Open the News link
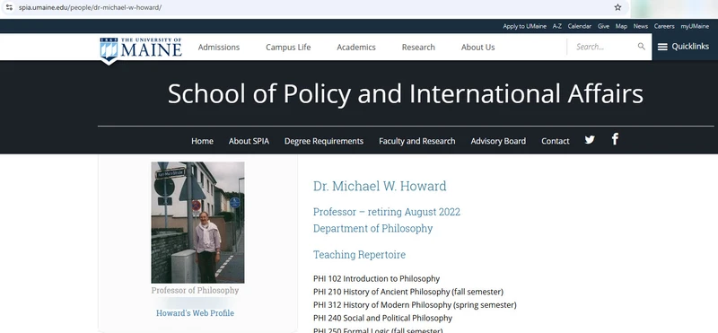The width and height of the screenshot is (718, 333). tap(640, 26)
